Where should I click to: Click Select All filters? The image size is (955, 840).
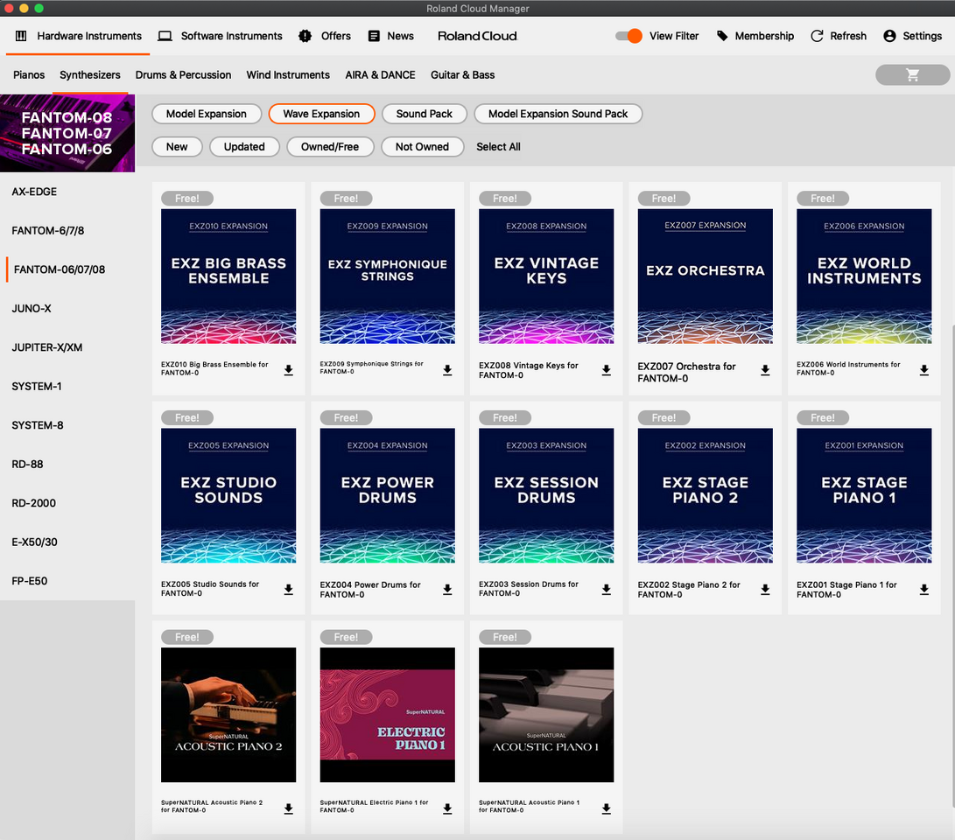pyautogui.click(x=498, y=147)
